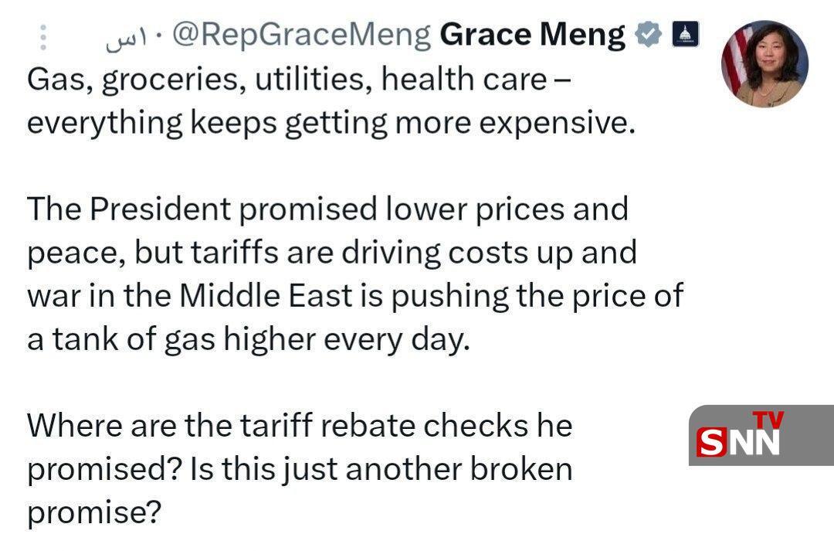Click the line starting "Gas, groceries, utilities"
834x551 pixels.
300,79
